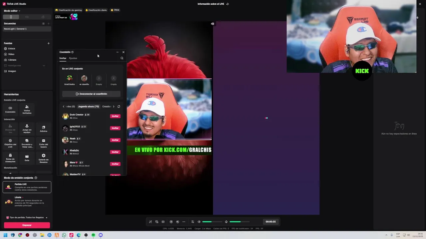426x239 pixels.
Task: Switch to the Invitar tab
Action: [63, 58]
